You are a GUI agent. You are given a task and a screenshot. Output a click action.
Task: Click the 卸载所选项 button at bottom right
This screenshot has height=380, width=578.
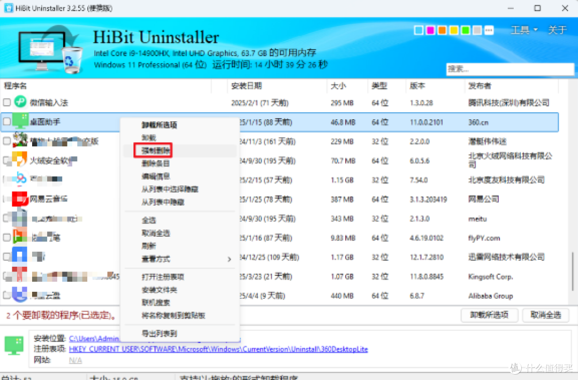[490, 315]
